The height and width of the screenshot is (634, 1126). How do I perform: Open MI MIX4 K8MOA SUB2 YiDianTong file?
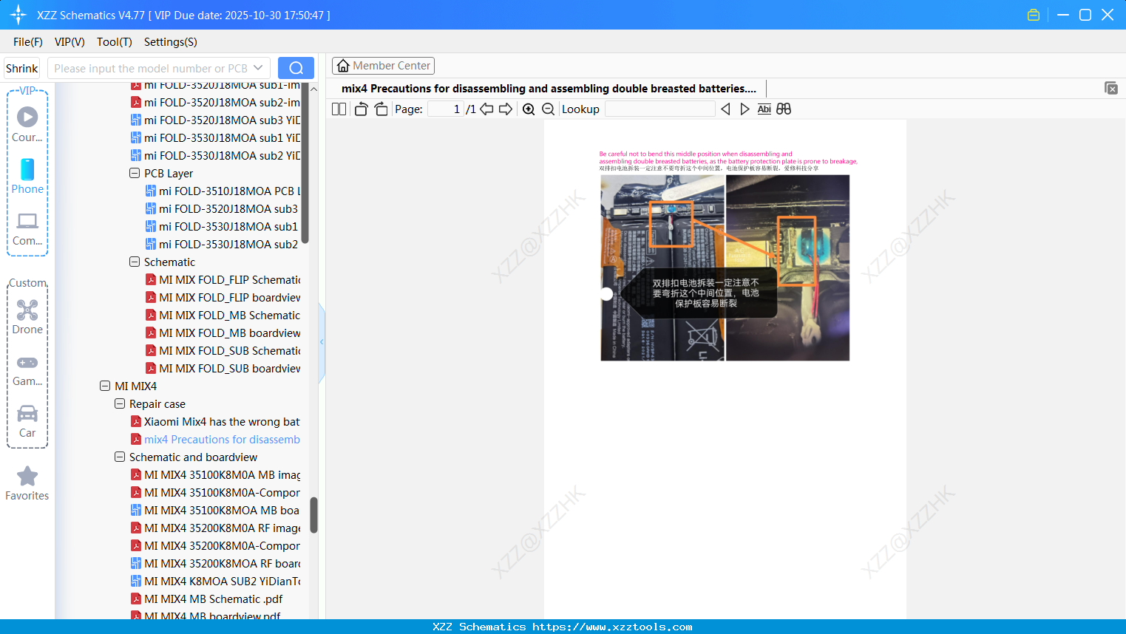pos(215,581)
